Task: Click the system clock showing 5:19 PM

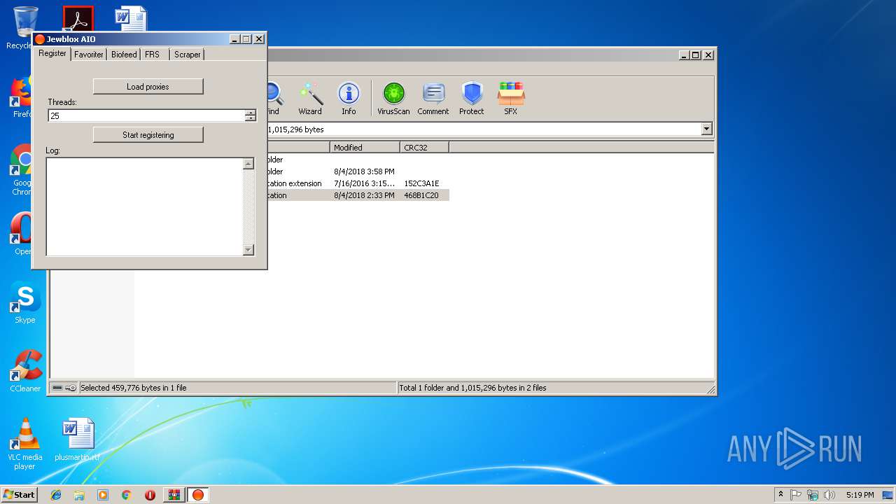Action: (x=860, y=495)
